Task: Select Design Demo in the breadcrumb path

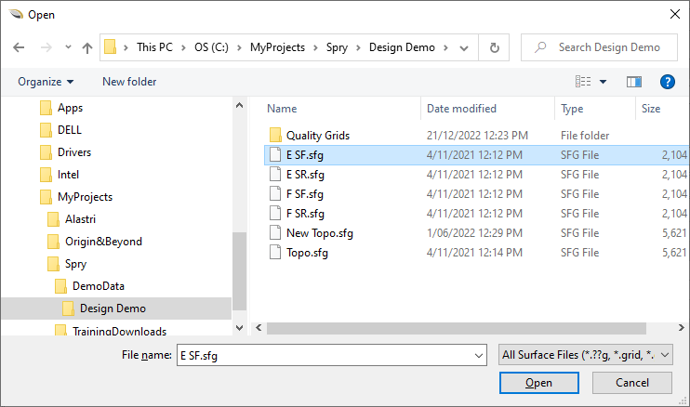Action: click(402, 47)
